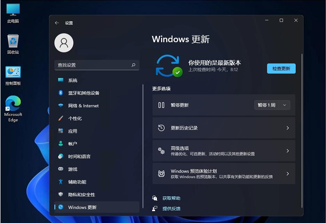The height and width of the screenshot is (223, 326).
Task: Open the 更新历史记录 row
Action: click(224, 128)
